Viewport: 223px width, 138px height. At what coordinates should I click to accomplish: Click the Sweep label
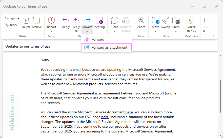tap(166, 27)
